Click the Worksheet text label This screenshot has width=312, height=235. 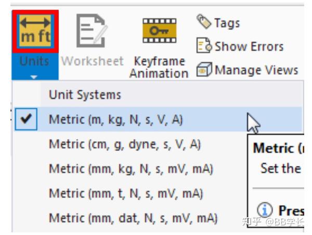click(92, 61)
